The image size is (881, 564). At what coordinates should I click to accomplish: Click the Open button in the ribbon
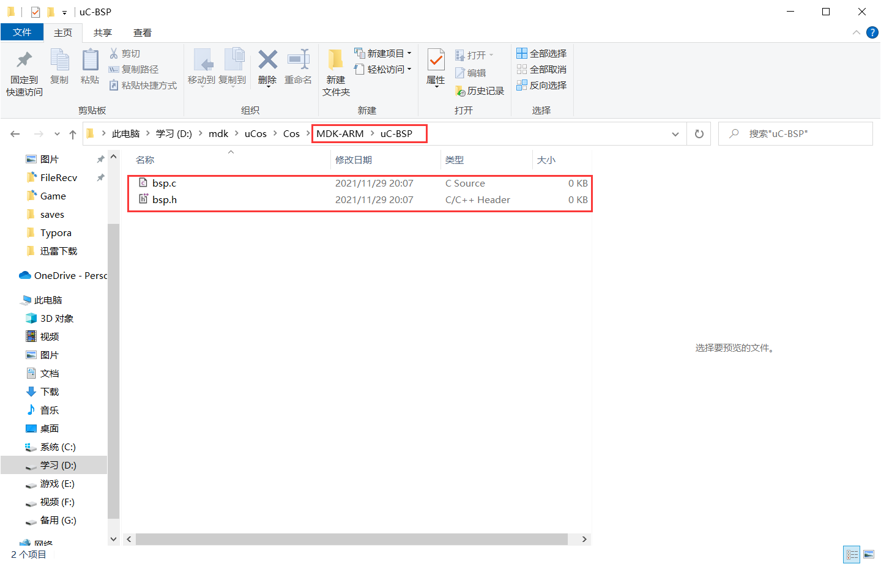tap(474, 56)
